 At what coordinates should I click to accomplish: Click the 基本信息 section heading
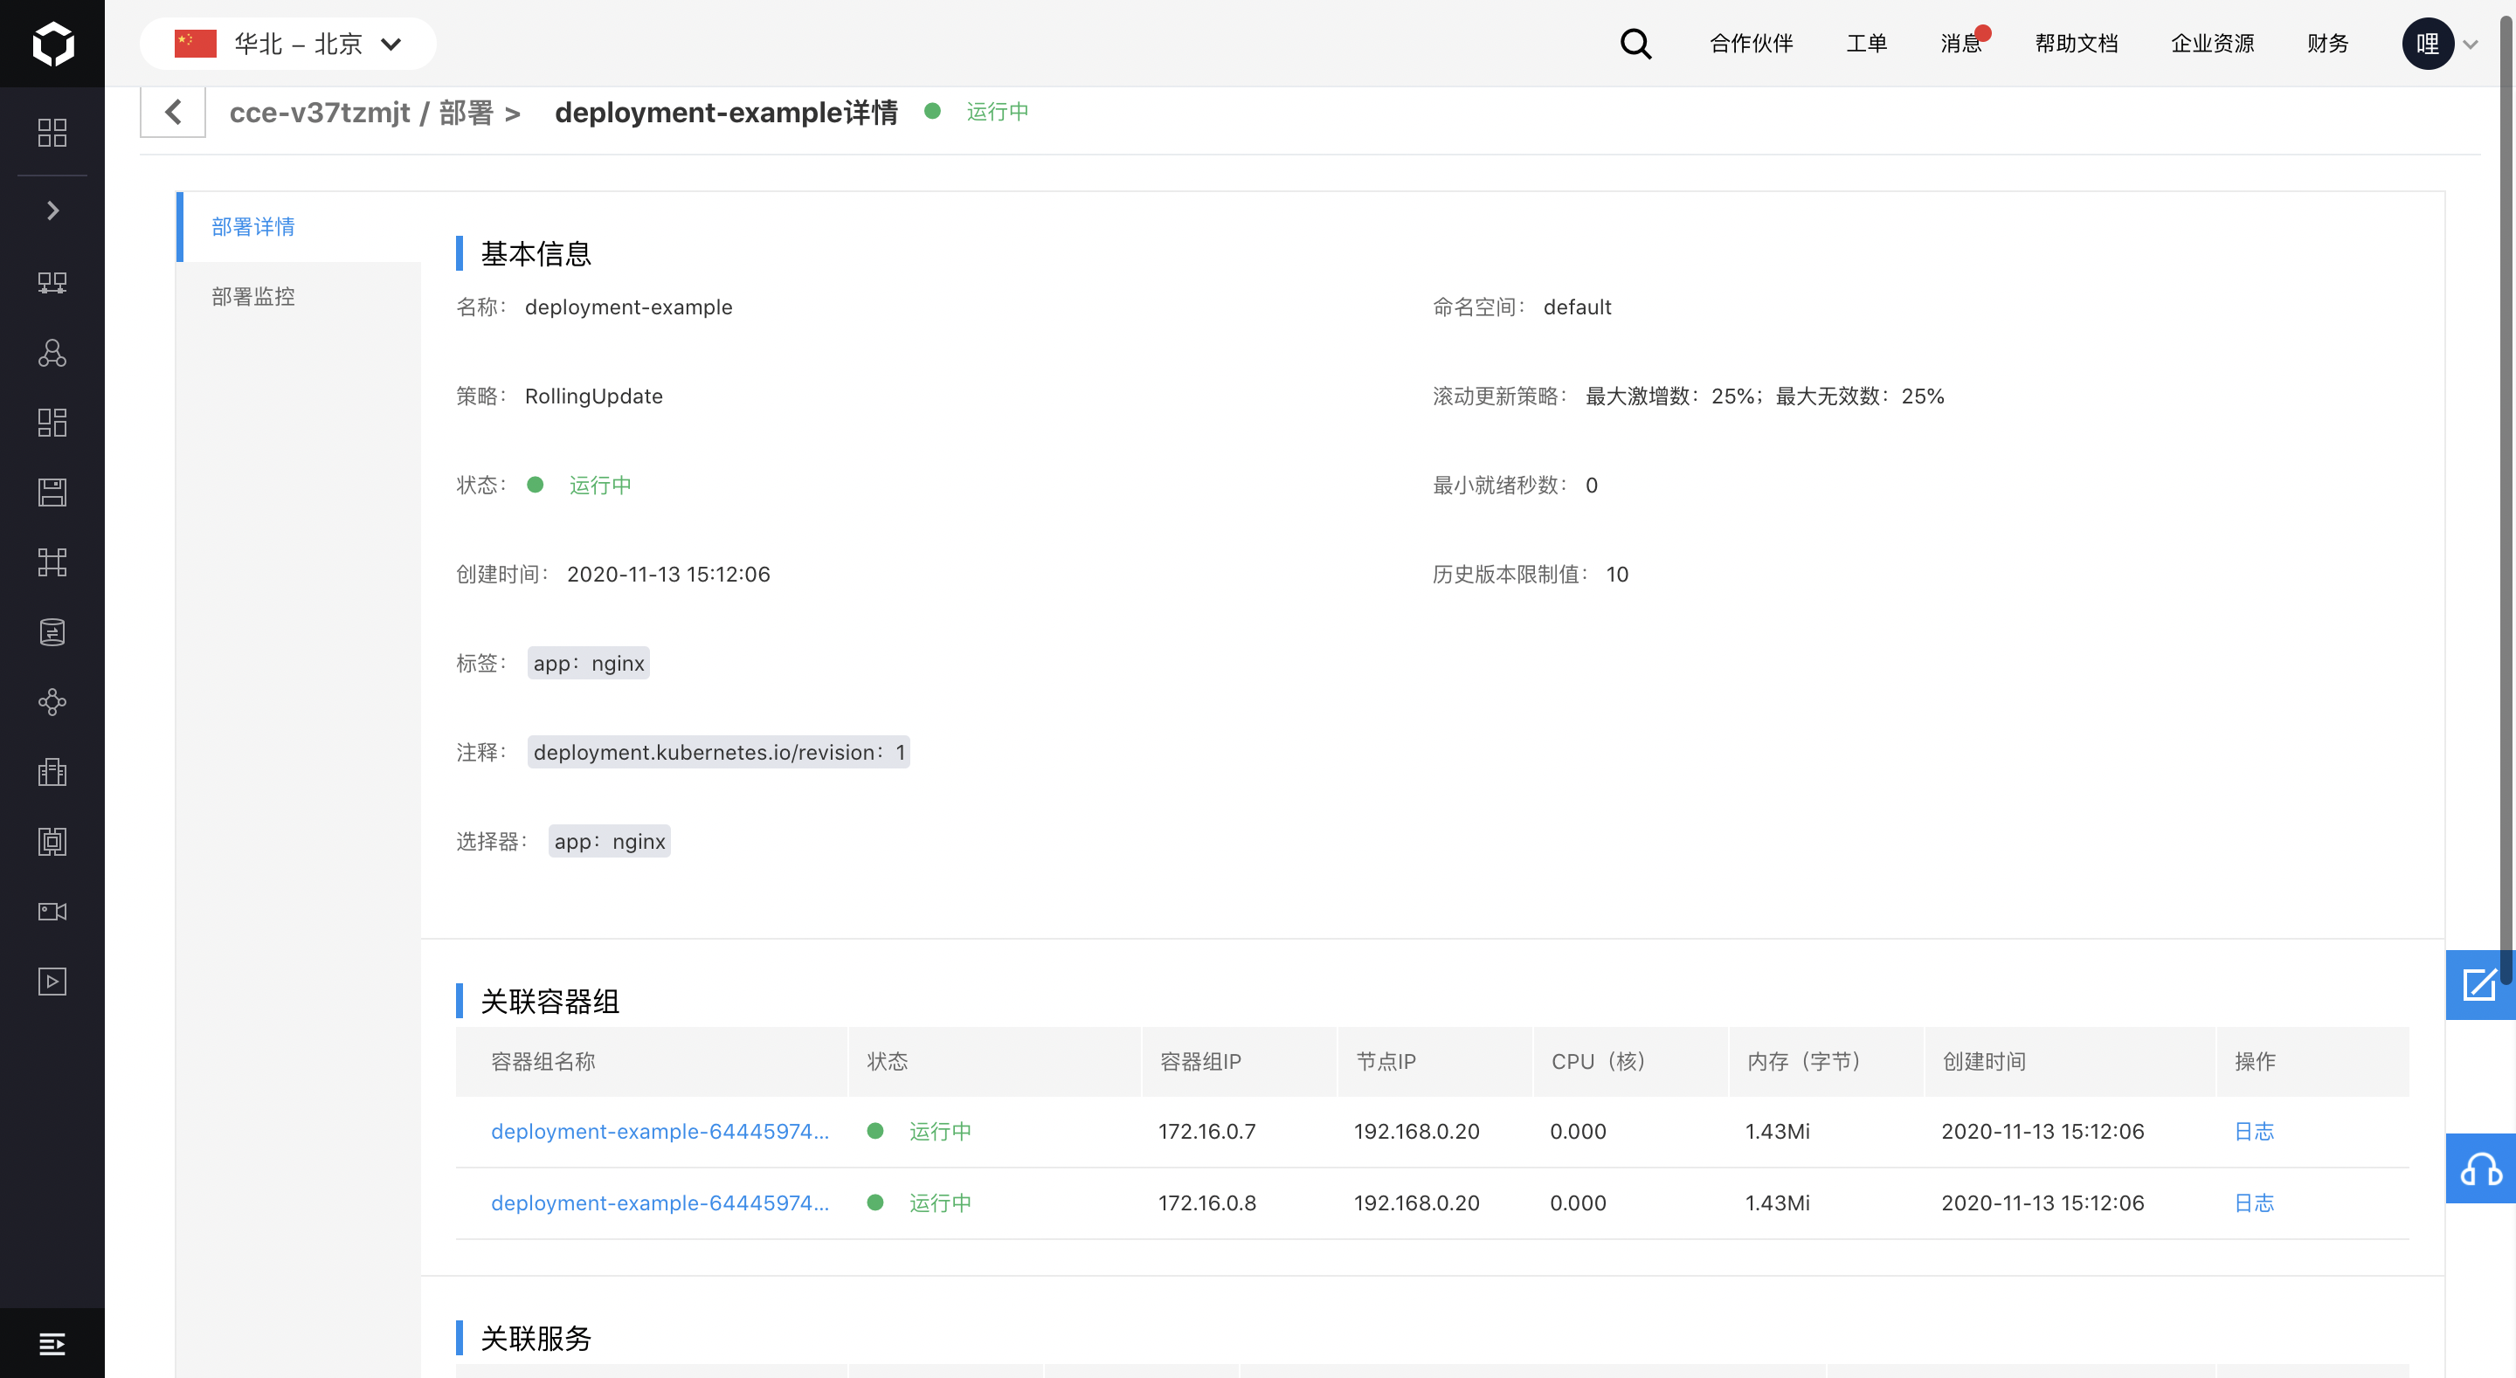point(536,254)
